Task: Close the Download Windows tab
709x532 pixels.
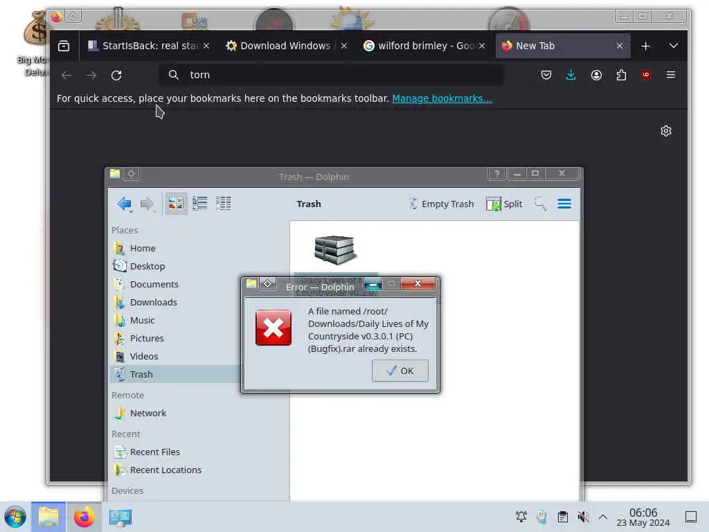Action: tap(344, 46)
